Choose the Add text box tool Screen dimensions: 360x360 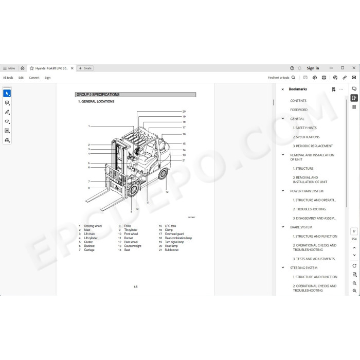coord(7,131)
